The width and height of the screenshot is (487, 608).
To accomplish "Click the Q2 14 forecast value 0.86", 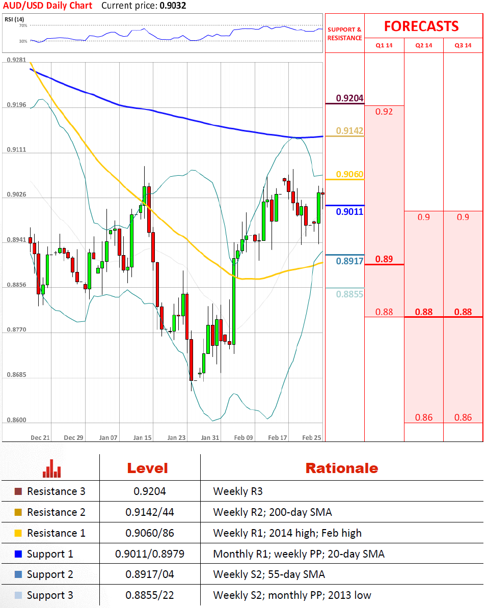I will pyautogui.click(x=424, y=418).
